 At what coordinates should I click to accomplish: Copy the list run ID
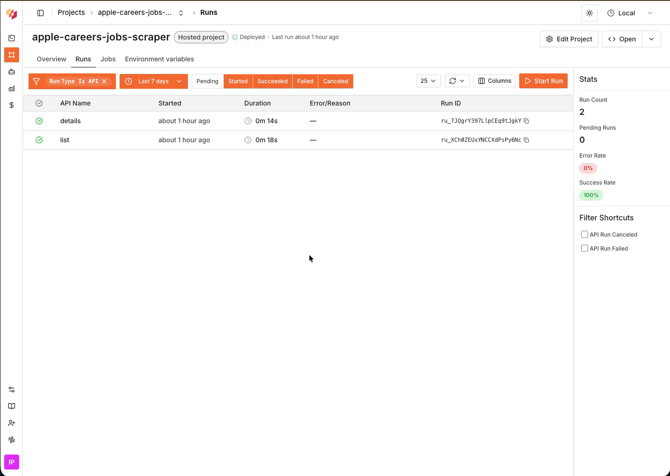[x=526, y=140]
